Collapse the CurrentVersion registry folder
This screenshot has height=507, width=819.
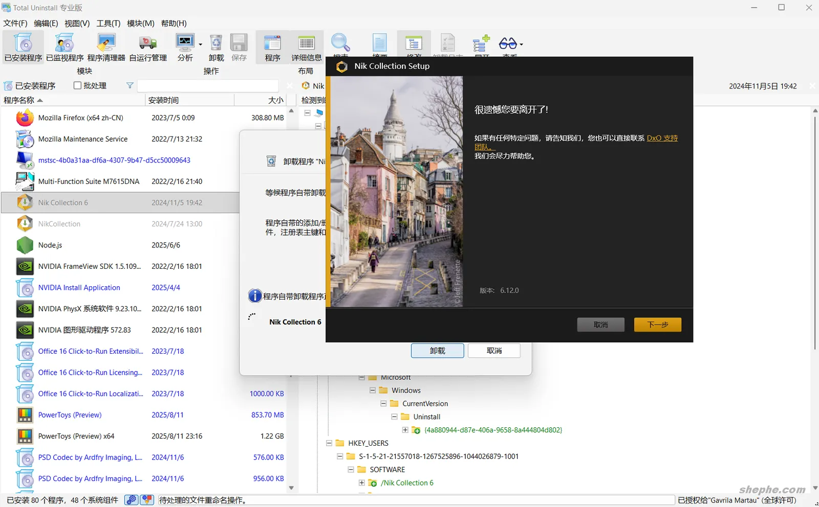tap(383, 404)
